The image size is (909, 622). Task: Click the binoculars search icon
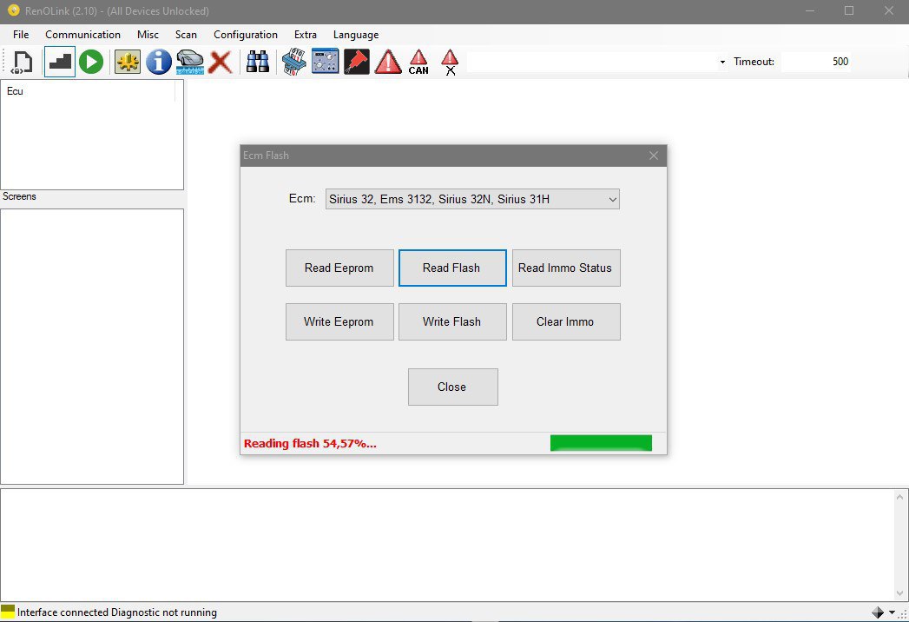[x=257, y=62]
